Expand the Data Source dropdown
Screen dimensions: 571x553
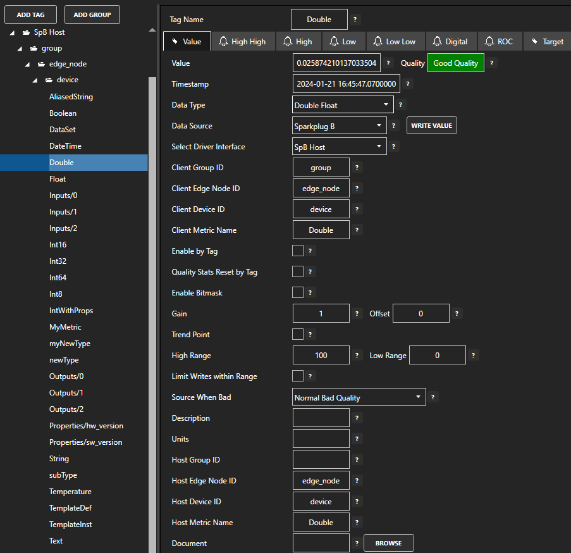tap(340, 126)
